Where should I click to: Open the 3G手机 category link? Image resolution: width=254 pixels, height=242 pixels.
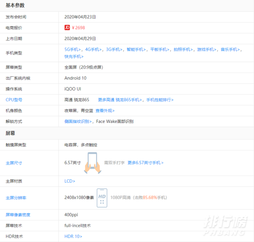114,50
